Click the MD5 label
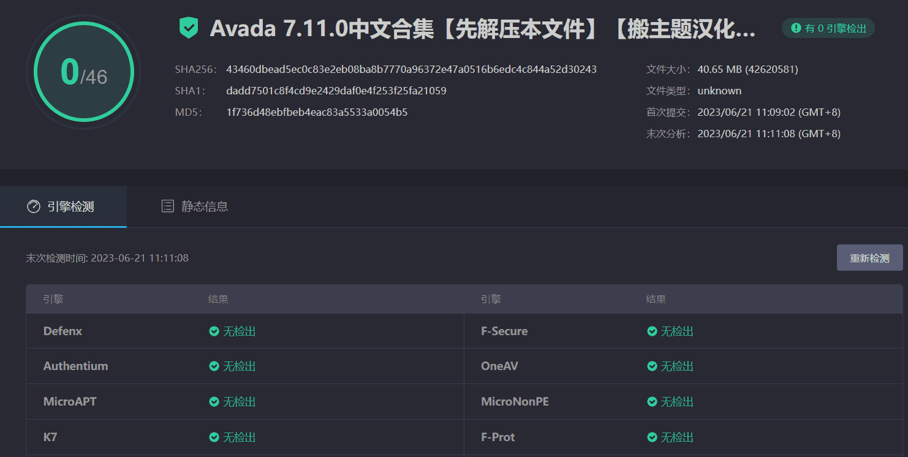The width and height of the screenshot is (908, 457). 189,112
